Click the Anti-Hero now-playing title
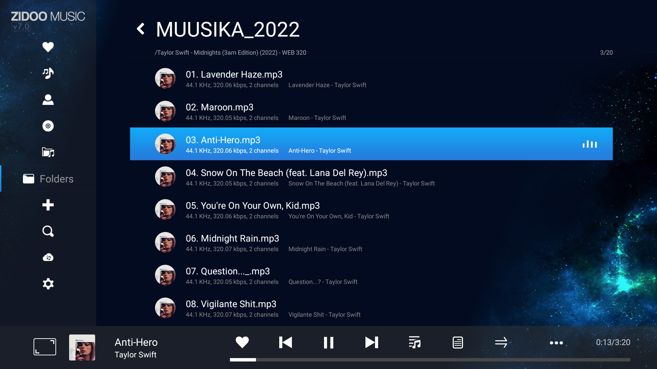The image size is (657, 369). 136,342
